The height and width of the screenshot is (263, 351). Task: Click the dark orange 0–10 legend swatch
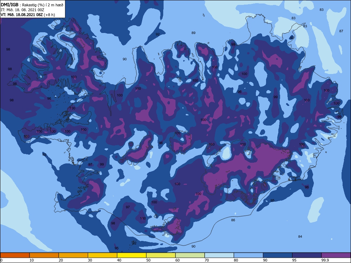(x=15, y=255)
